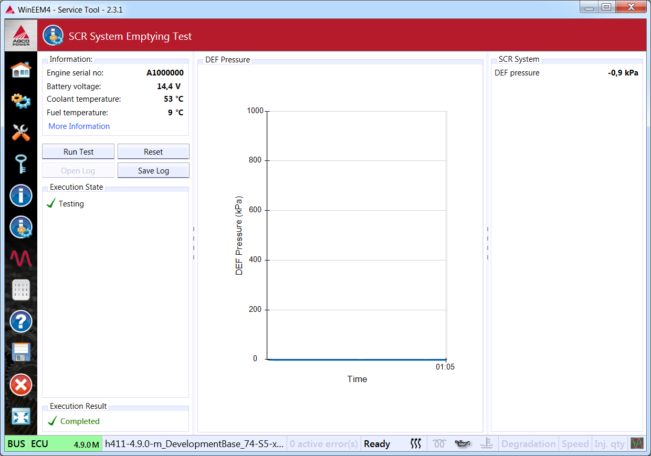
Task: Click the 0 active error(s) status field
Action: (x=324, y=444)
